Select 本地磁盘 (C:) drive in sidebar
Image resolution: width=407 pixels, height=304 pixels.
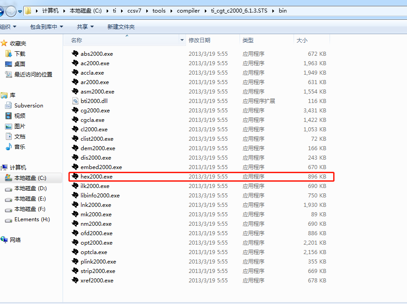click(30, 178)
